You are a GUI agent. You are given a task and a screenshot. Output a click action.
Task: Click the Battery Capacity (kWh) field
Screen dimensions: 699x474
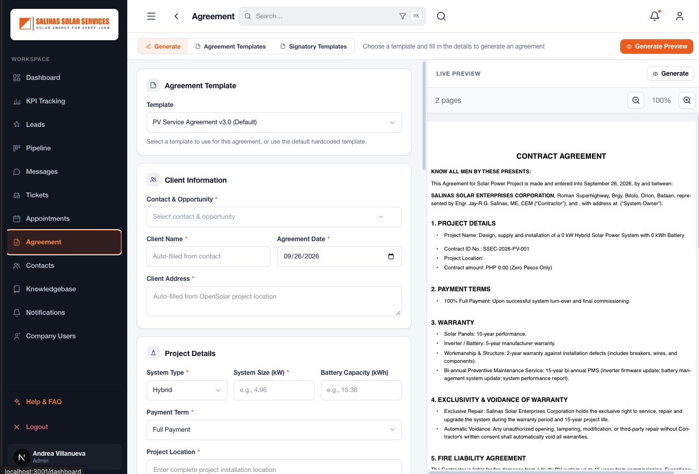point(361,390)
